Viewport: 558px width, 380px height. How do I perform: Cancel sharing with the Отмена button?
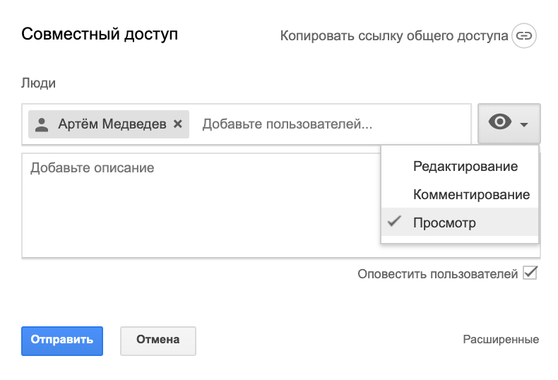tap(158, 341)
